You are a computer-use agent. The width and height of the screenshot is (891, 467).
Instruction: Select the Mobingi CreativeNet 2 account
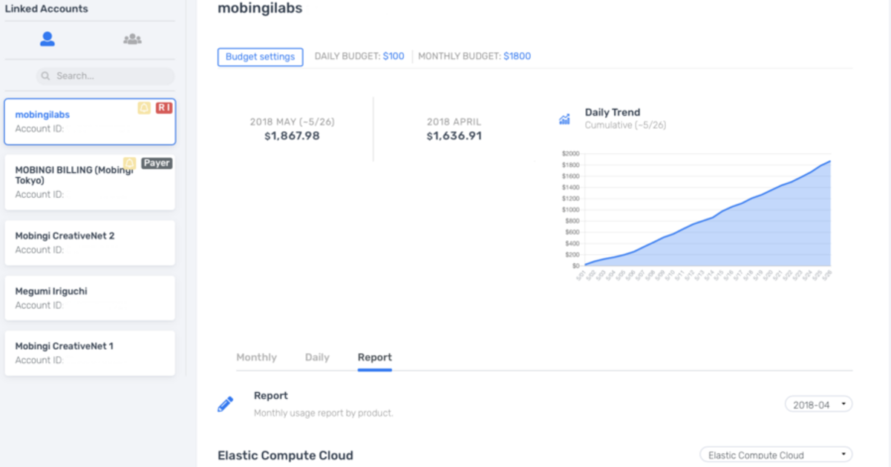[90, 242]
